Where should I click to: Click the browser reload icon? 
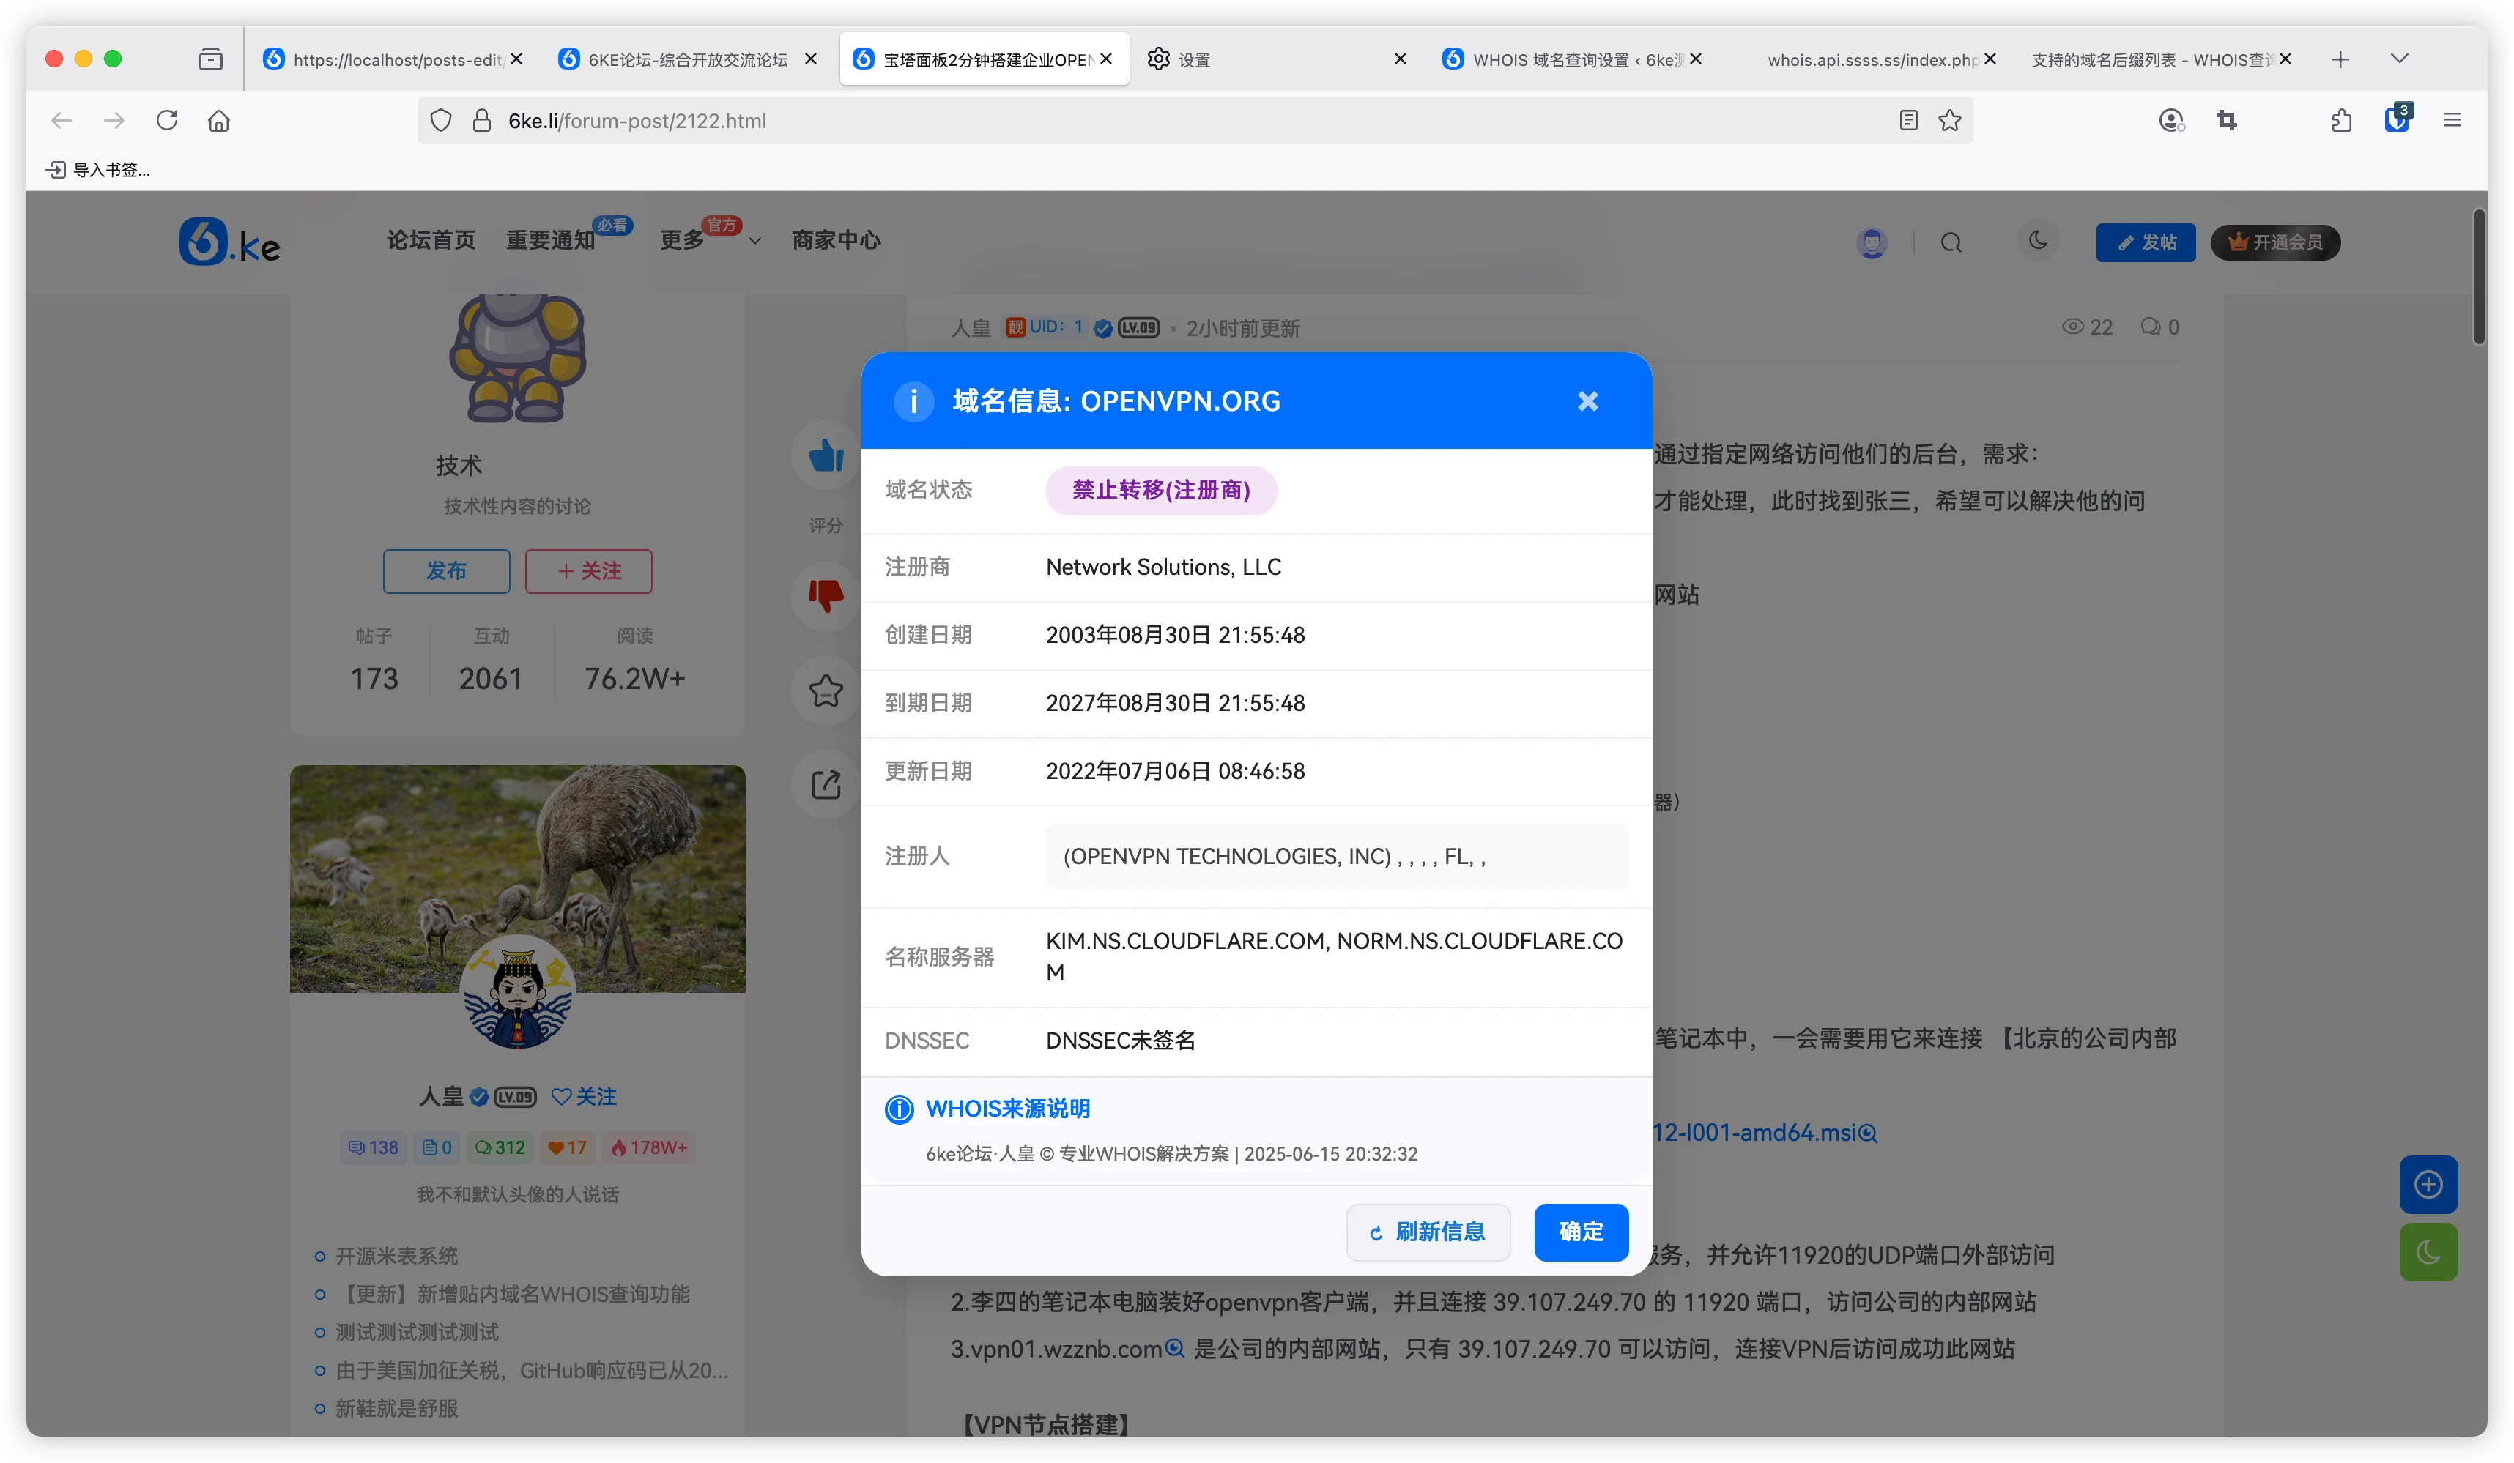pos(166,121)
